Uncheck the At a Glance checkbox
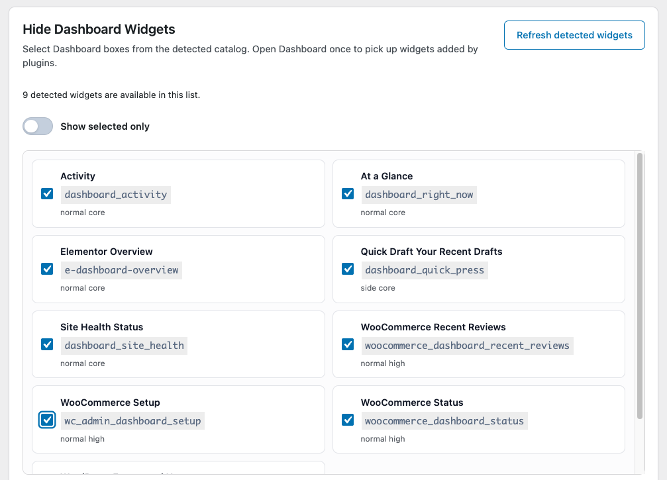This screenshot has height=480, width=667. (348, 193)
